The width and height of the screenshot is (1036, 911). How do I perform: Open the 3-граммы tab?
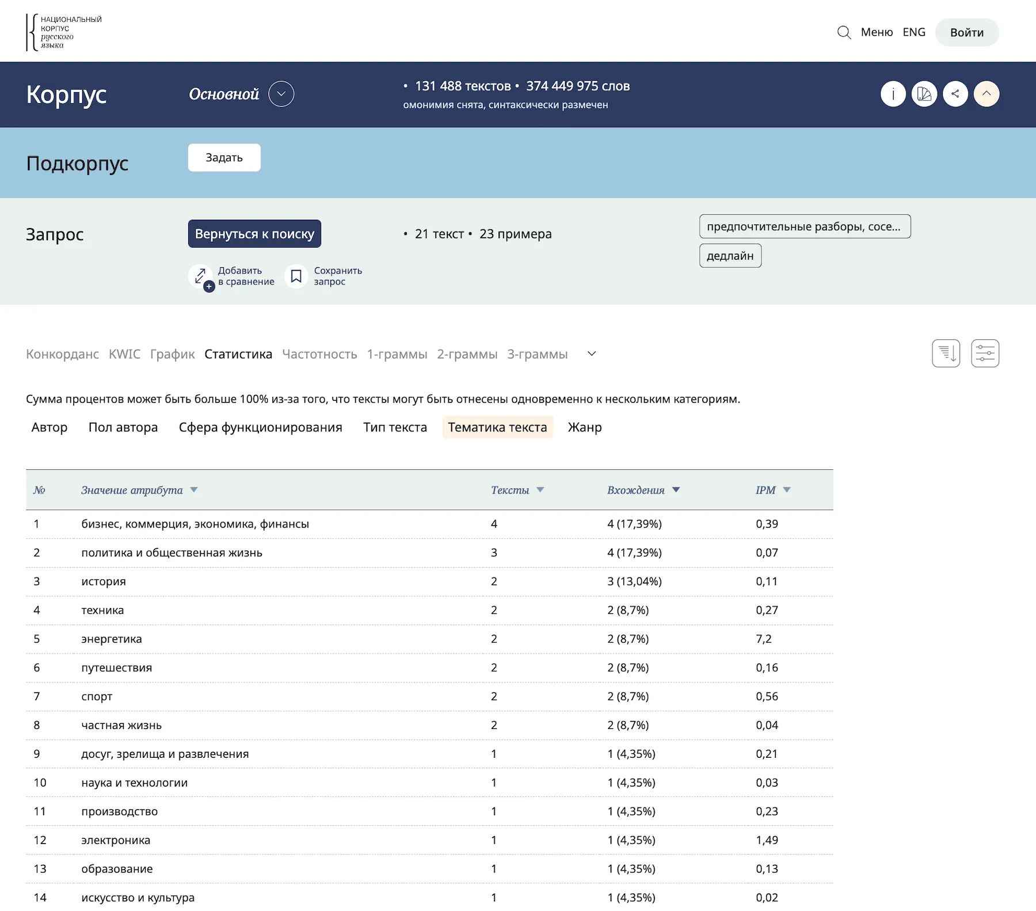click(x=537, y=354)
